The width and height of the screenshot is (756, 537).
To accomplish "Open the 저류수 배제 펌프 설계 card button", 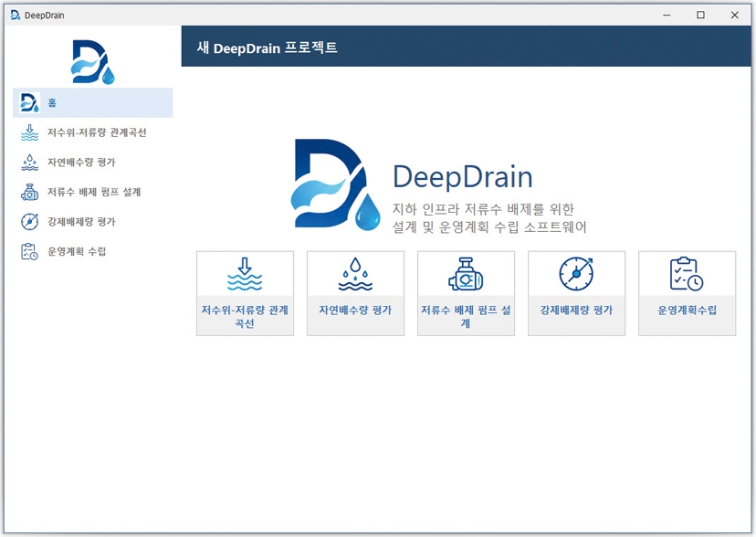I will coord(466,293).
